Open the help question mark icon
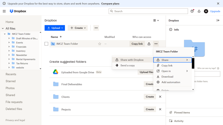The width and height of the screenshot is (223, 125). [x=192, y=11]
